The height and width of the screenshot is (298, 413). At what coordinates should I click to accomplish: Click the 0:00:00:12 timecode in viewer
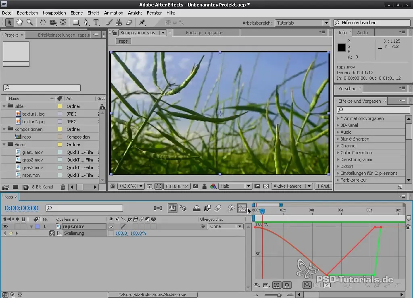click(x=177, y=186)
